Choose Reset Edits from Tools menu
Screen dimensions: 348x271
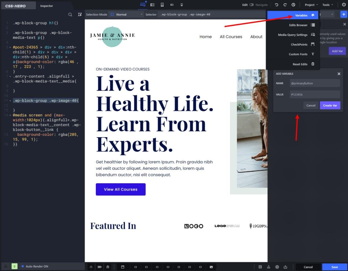click(293, 64)
